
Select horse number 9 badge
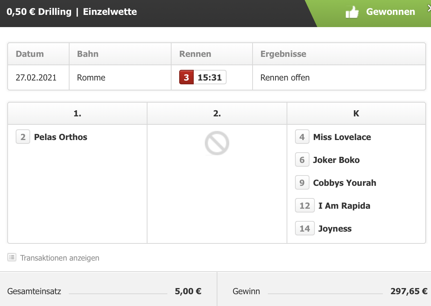coord(302,183)
